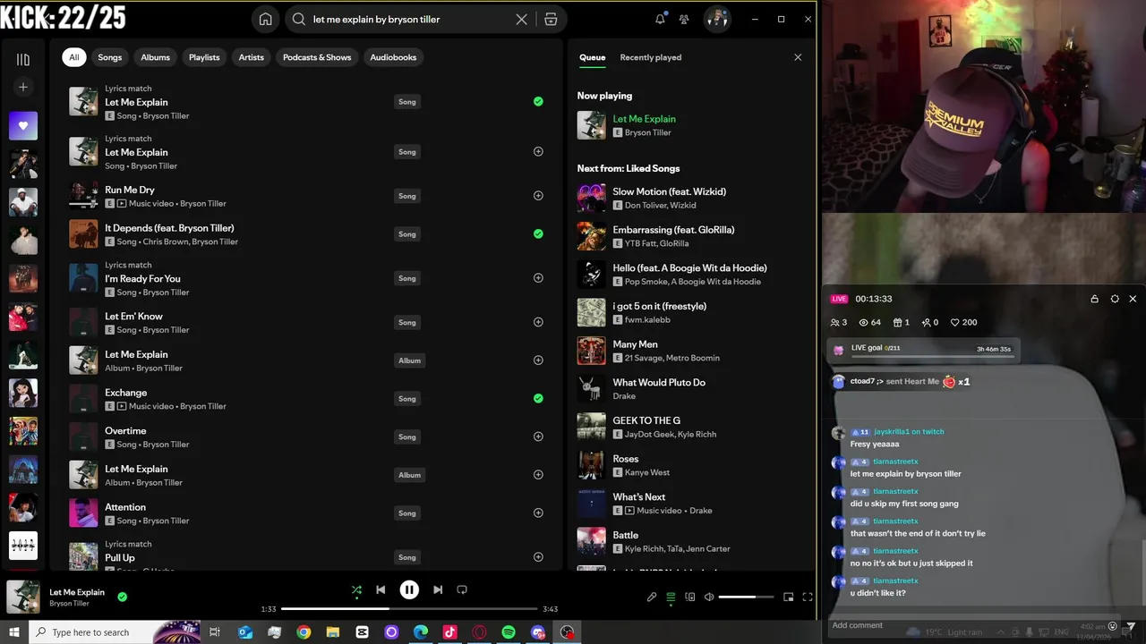The image size is (1146, 644).
Task: Skip to the previous track
Action: [x=381, y=589]
